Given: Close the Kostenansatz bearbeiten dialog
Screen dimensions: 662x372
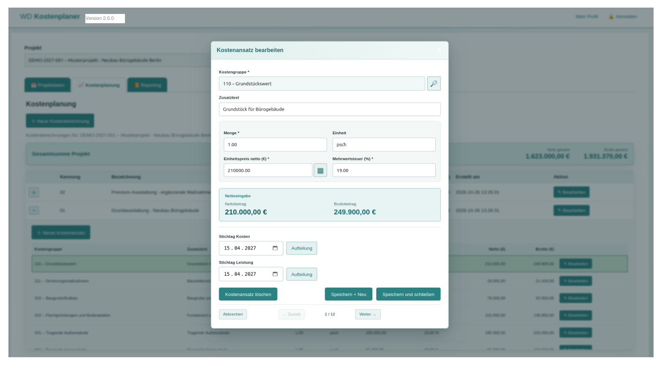Looking at the screenshot, I should [439, 50].
